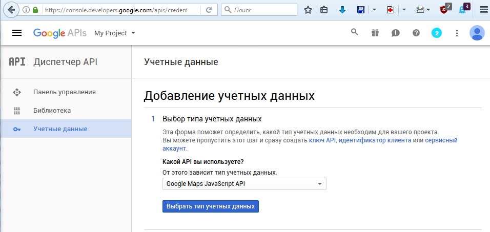
Task: Open the Firefox hamburger menu
Action: pyautogui.click(x=483, y=10)
